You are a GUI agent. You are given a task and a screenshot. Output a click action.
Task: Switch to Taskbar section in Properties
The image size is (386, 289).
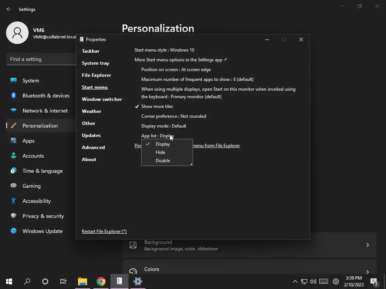point(90,51)
